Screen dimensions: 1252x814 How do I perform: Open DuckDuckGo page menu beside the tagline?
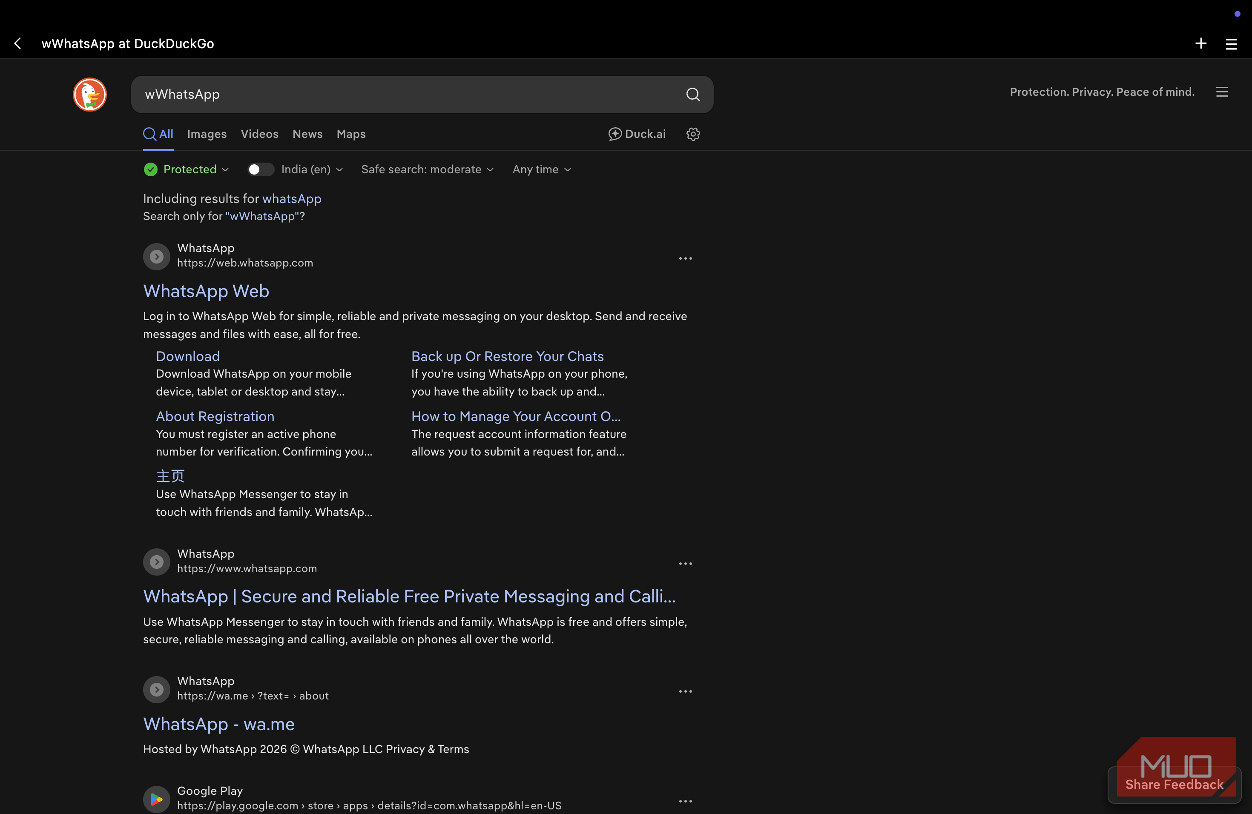point(1222,92)
